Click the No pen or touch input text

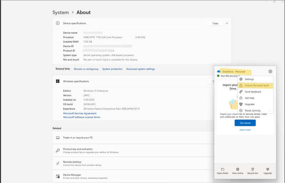110,60
